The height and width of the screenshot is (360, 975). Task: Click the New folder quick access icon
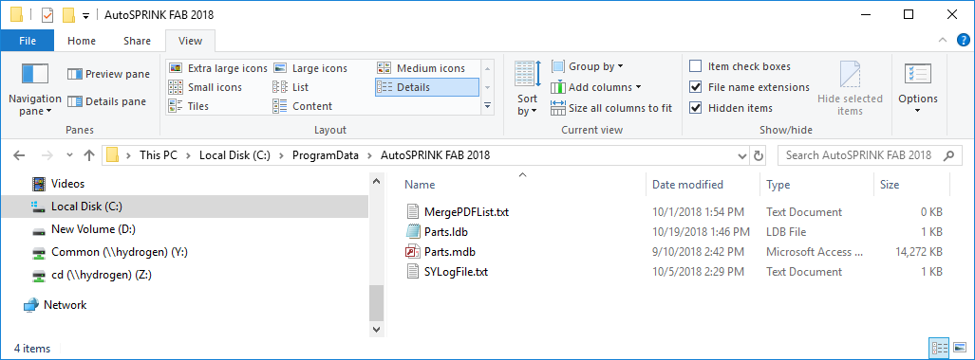tap(68, 14)
